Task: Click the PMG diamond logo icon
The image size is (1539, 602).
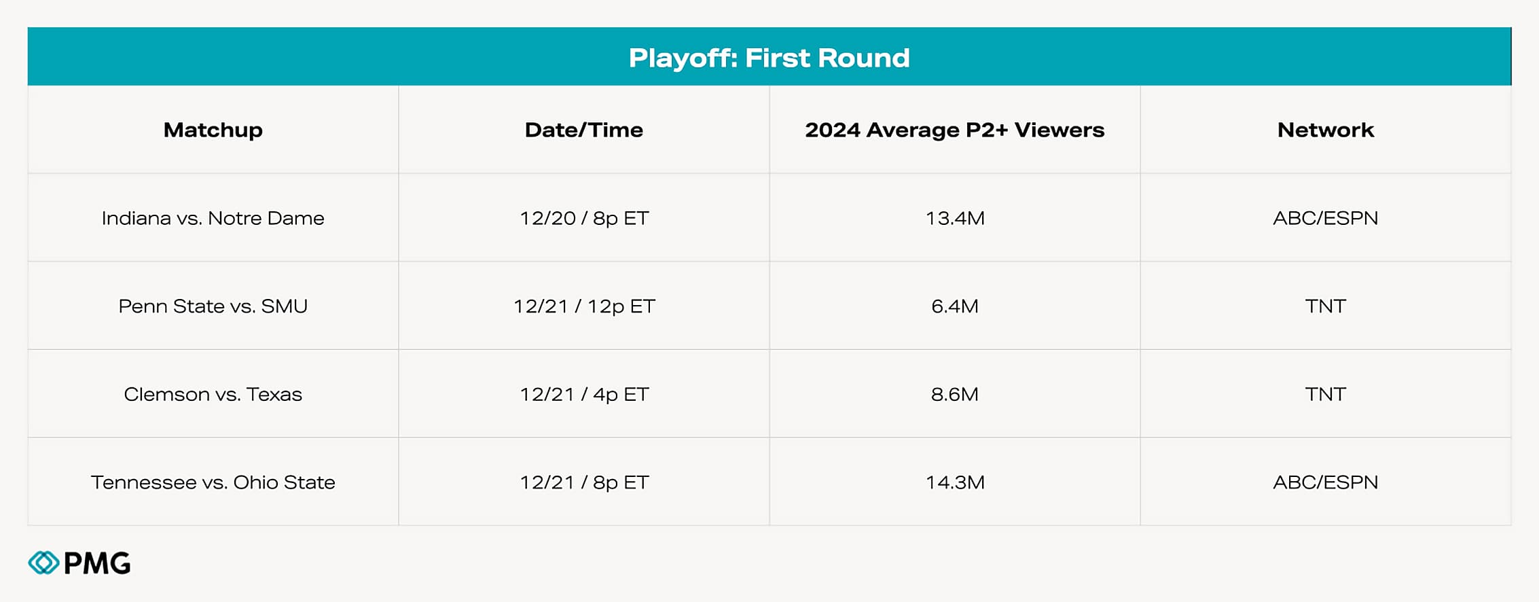Action: point(43,563)
